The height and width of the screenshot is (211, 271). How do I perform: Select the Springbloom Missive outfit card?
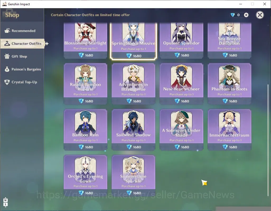point(133,41)
